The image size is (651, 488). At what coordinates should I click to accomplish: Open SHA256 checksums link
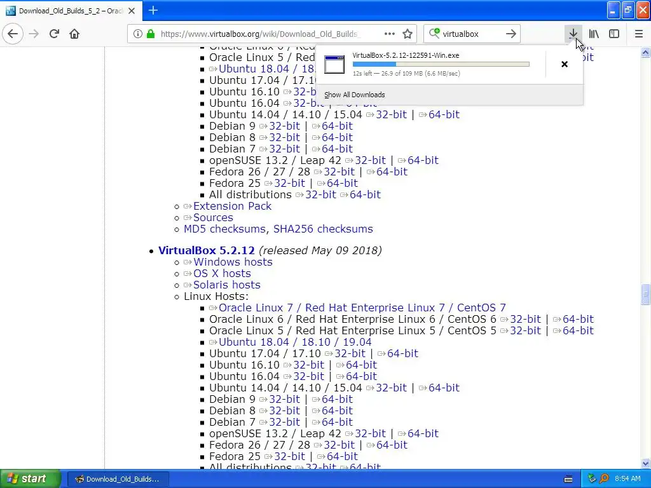click(323, 229)
